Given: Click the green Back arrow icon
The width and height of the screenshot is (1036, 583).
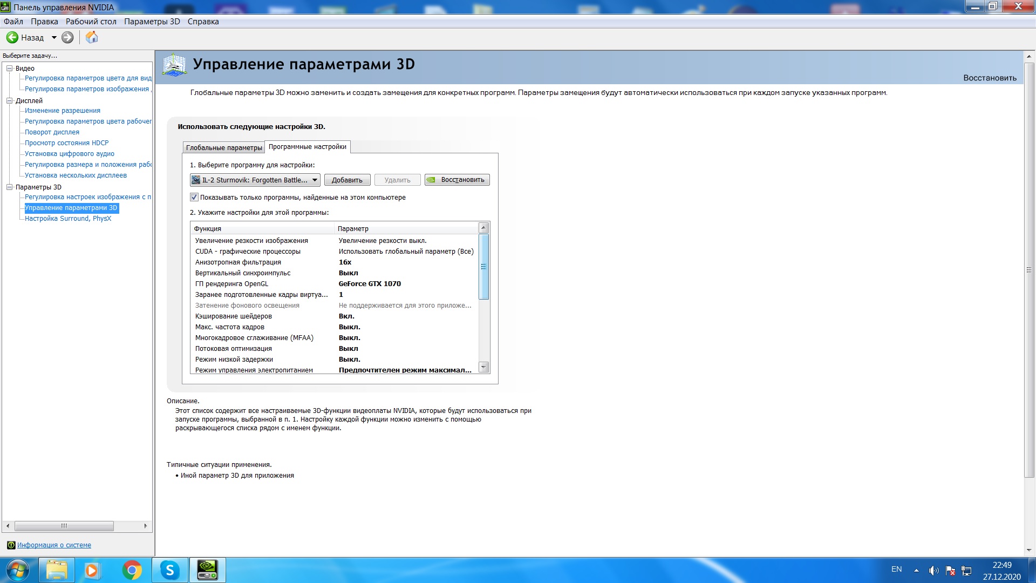Looking at the screenshot, I should pyautogui.click(x=12, y=37).
